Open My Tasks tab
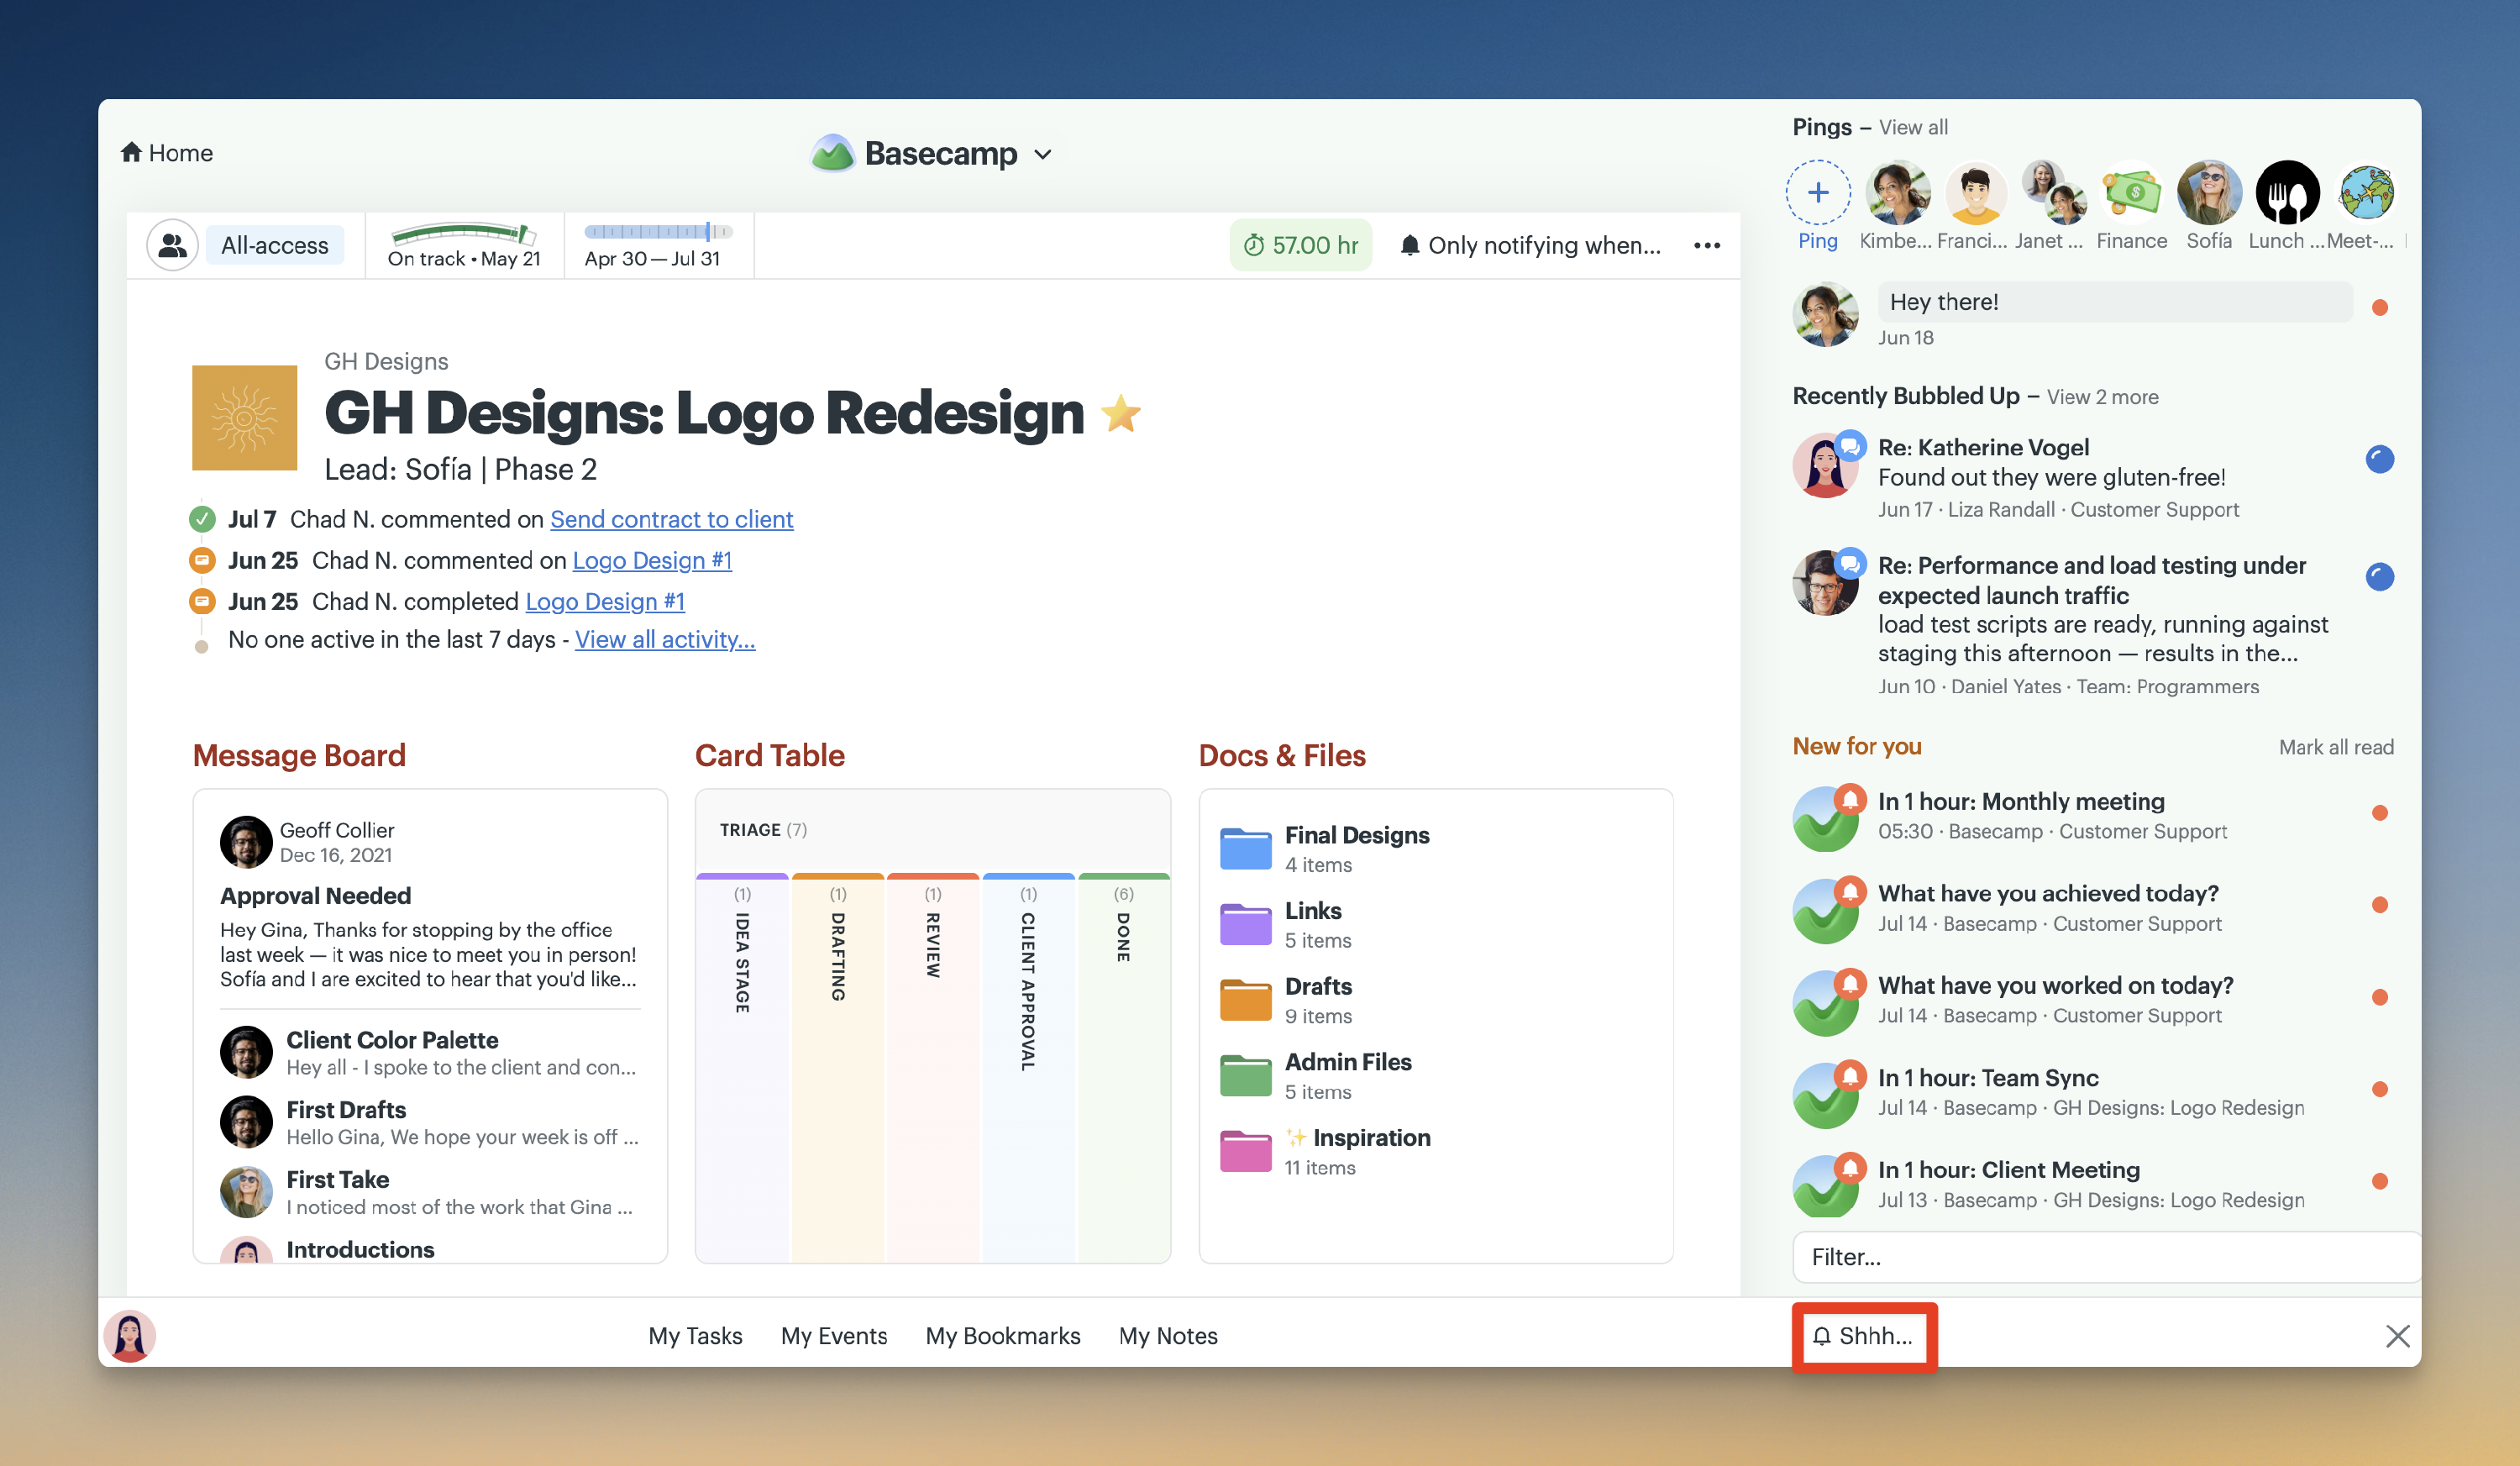Screen dimensions: 2520x1466 [x=695, y=1336]
